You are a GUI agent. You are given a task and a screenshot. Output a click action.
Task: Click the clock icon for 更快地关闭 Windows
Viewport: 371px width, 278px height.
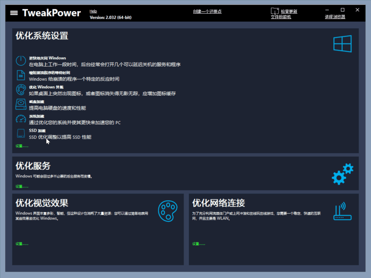coord(21,60)
